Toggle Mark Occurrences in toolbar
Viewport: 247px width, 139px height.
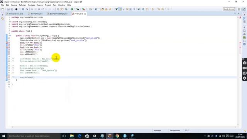coord(120,9)
